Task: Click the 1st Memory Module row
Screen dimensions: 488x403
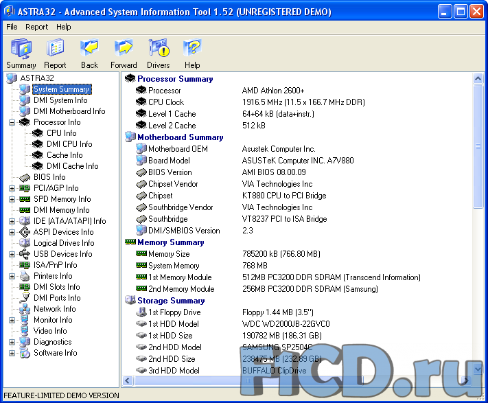Action: click(278, 277)
